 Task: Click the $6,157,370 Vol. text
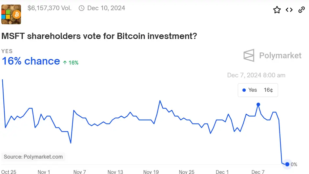(x=49, y=8)
